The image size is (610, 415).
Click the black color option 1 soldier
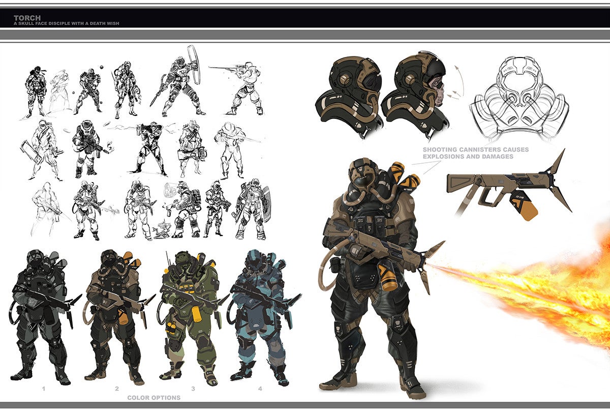pos(42,315)
